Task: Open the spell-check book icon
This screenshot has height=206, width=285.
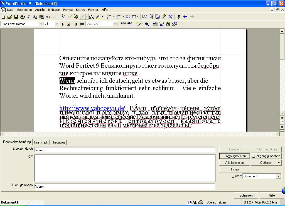Action: coord(145,17)
